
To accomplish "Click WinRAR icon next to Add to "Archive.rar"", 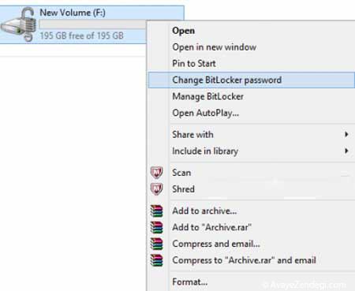I will click(x=156, y=227).
